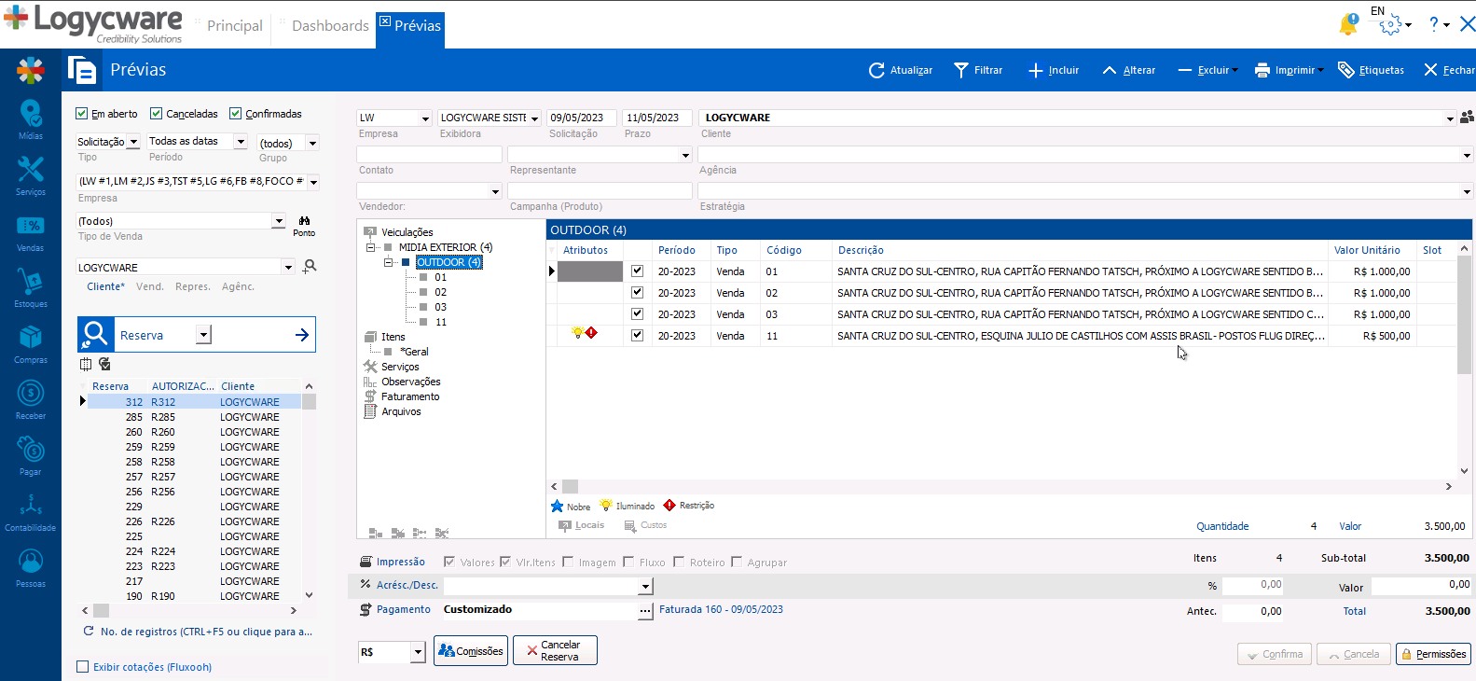Image resolution: width=1476 pixels, height=681 pixels.
Task: Click the reservation list horizontal scrollbar thumb
Action: pos(101,611)
